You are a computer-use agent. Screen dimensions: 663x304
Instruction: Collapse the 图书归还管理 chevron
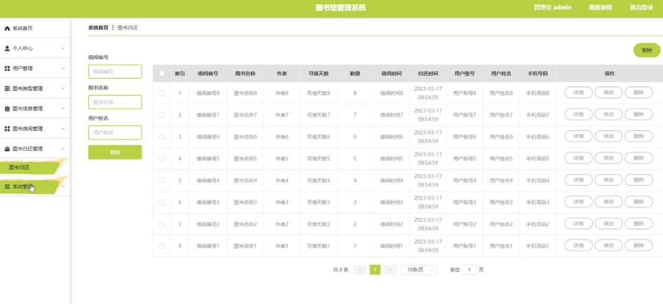63,149
